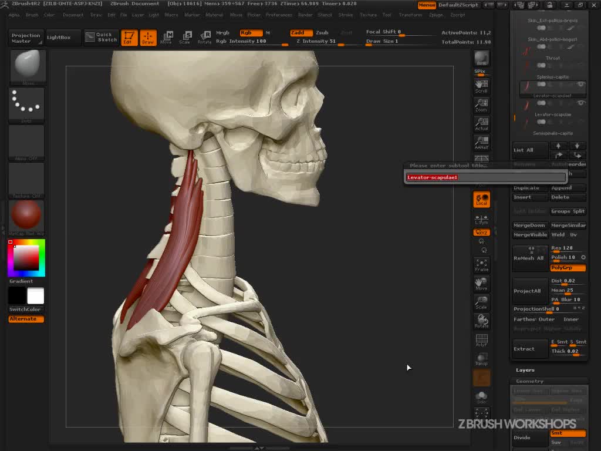Viewport: 601px width, 451px height.
Task: Open the Preferences menu
Action: (x=279, y=15)
